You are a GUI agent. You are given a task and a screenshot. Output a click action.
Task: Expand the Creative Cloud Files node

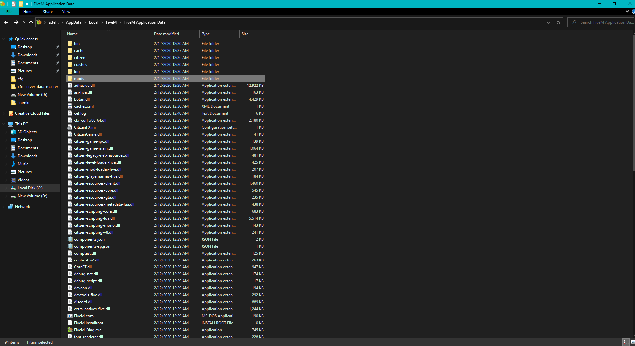pos(4,113)
